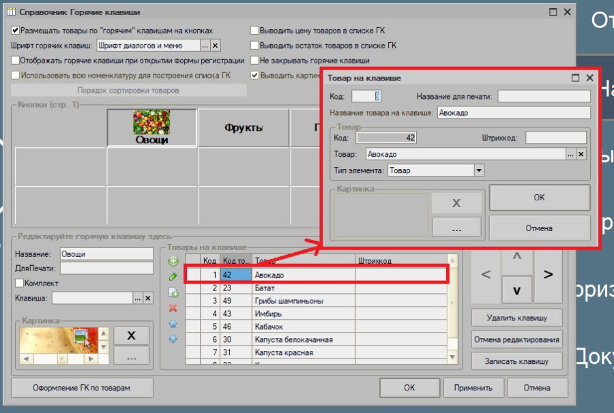614x413 pixels.
Task: Clear the Клавиша field
Action: 147,299
